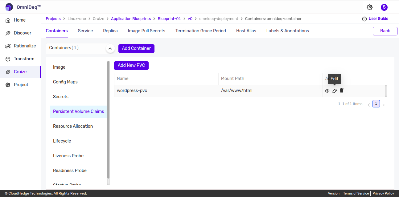Switch to the Containers tab
Screen dimensions: 399x197
click(x=57, y=31)
